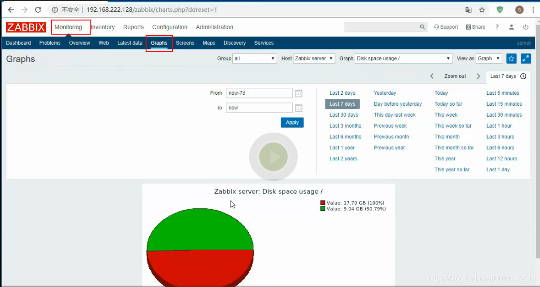Select Today so far range
Screen dimensions: 540x287
pyautogui.click(x=448, y=104)
